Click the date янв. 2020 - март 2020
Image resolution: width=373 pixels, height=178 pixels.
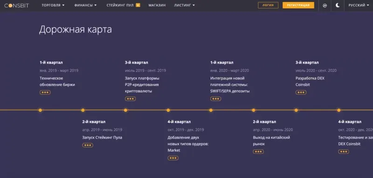(x=229, y=71)
